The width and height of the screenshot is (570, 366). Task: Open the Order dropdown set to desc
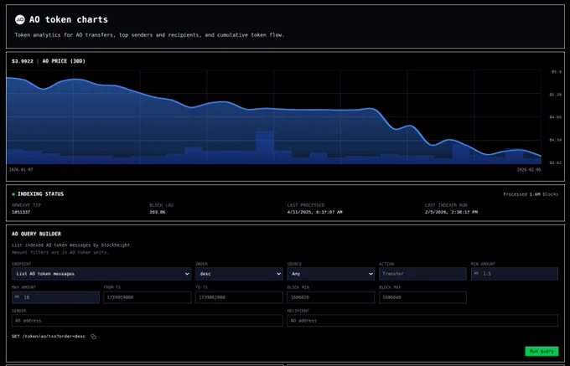tap(239, 274)
